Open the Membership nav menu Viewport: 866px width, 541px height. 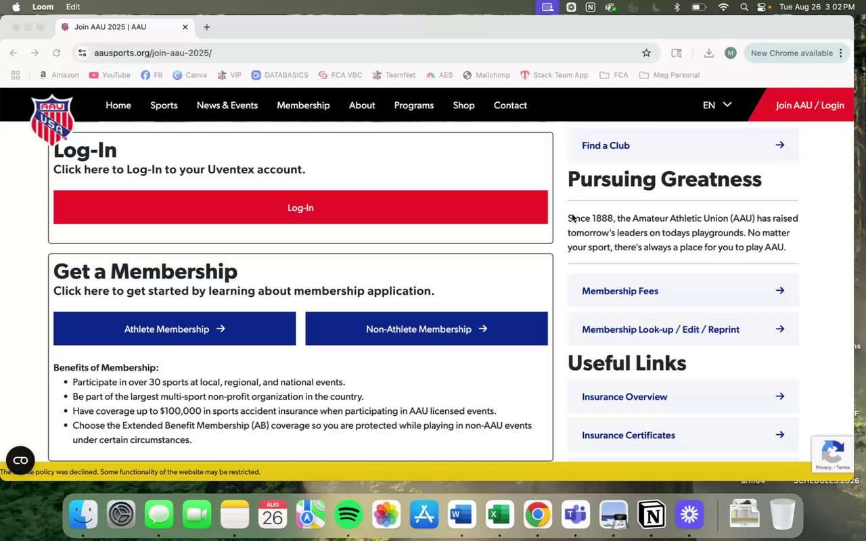click(303, 105)
